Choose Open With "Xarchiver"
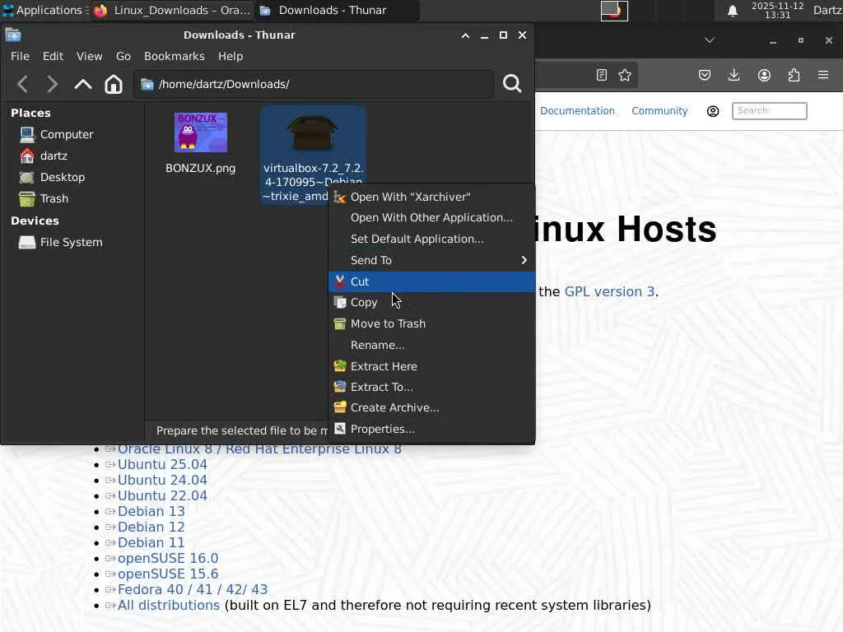843x632 pixels. 431,197
